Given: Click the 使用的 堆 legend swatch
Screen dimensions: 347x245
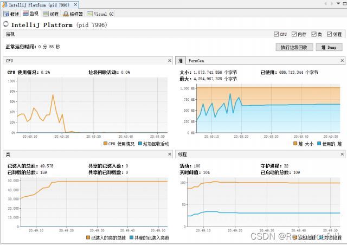Looking at the screenshot, I should pyautogui.click(x=319, y=144).
